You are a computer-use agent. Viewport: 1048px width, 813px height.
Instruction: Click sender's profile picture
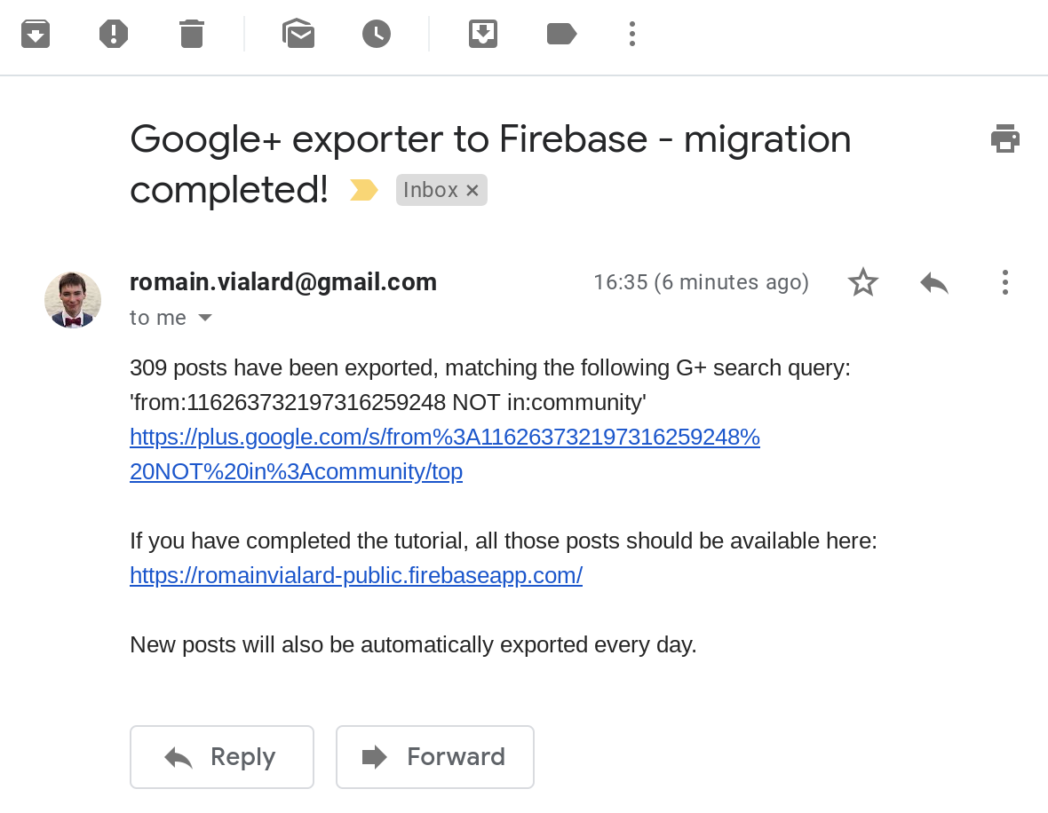click(x=73, y=300)
